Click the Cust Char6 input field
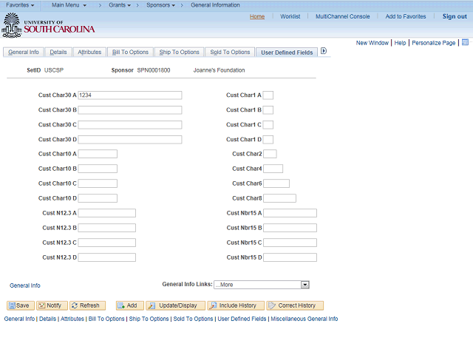This screenshot has width=473, height=355. click(x=276, y=183)
